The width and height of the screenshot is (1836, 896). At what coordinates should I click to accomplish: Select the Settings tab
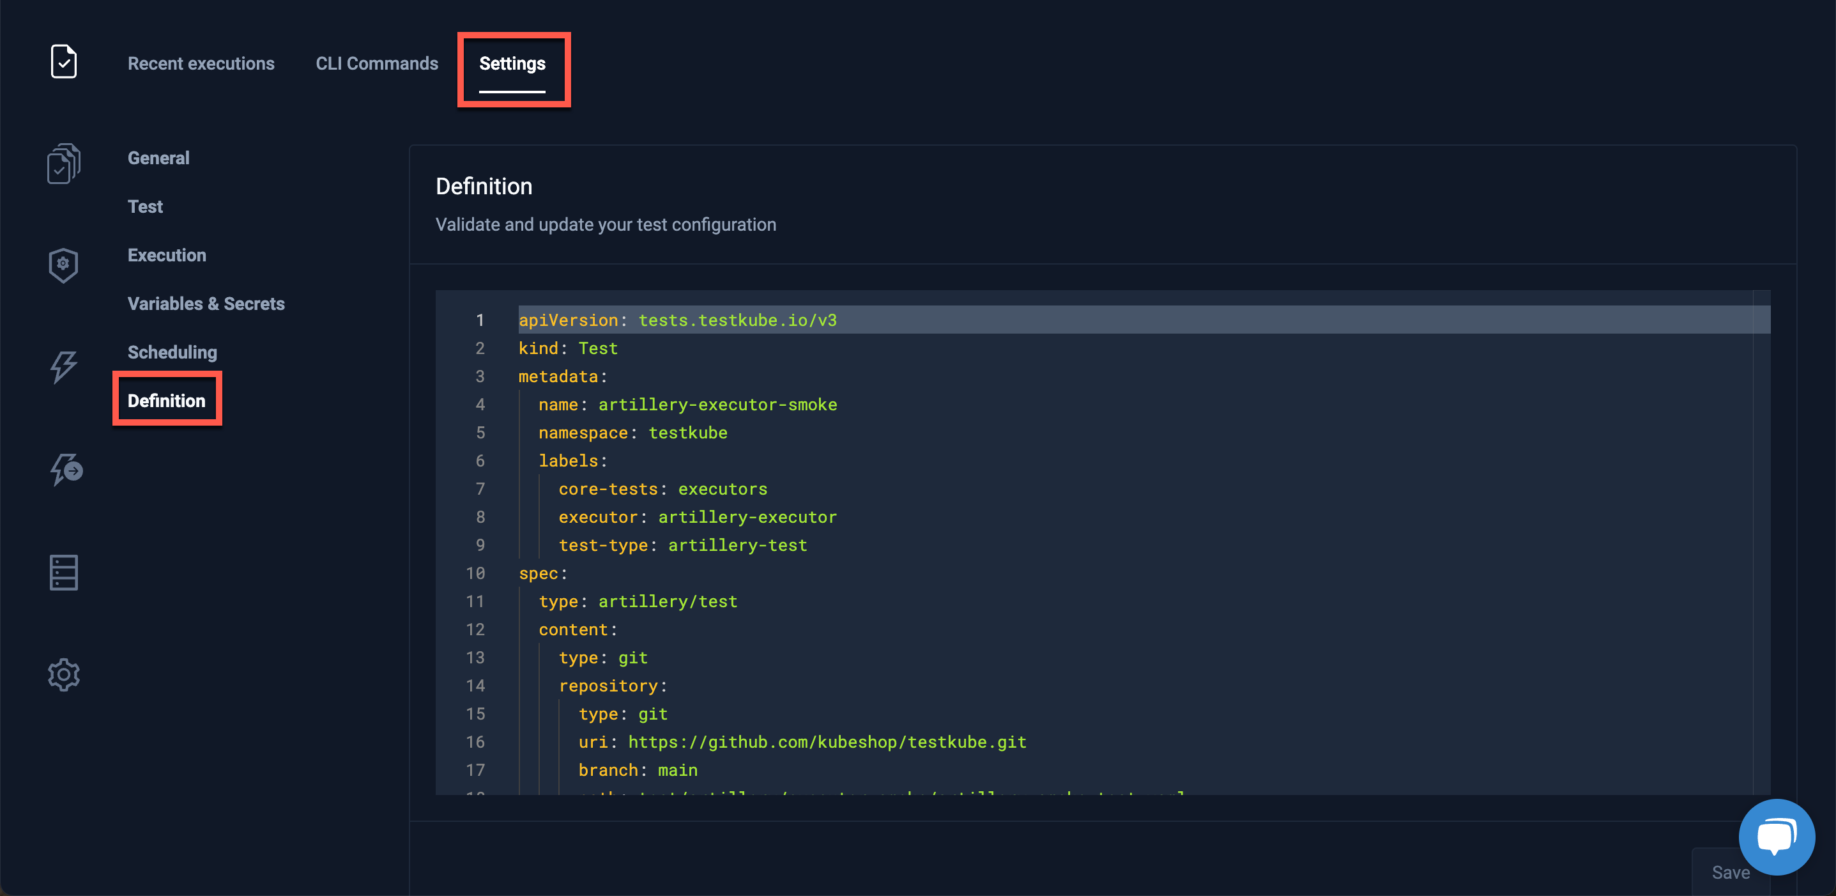(x=512, y=63)
